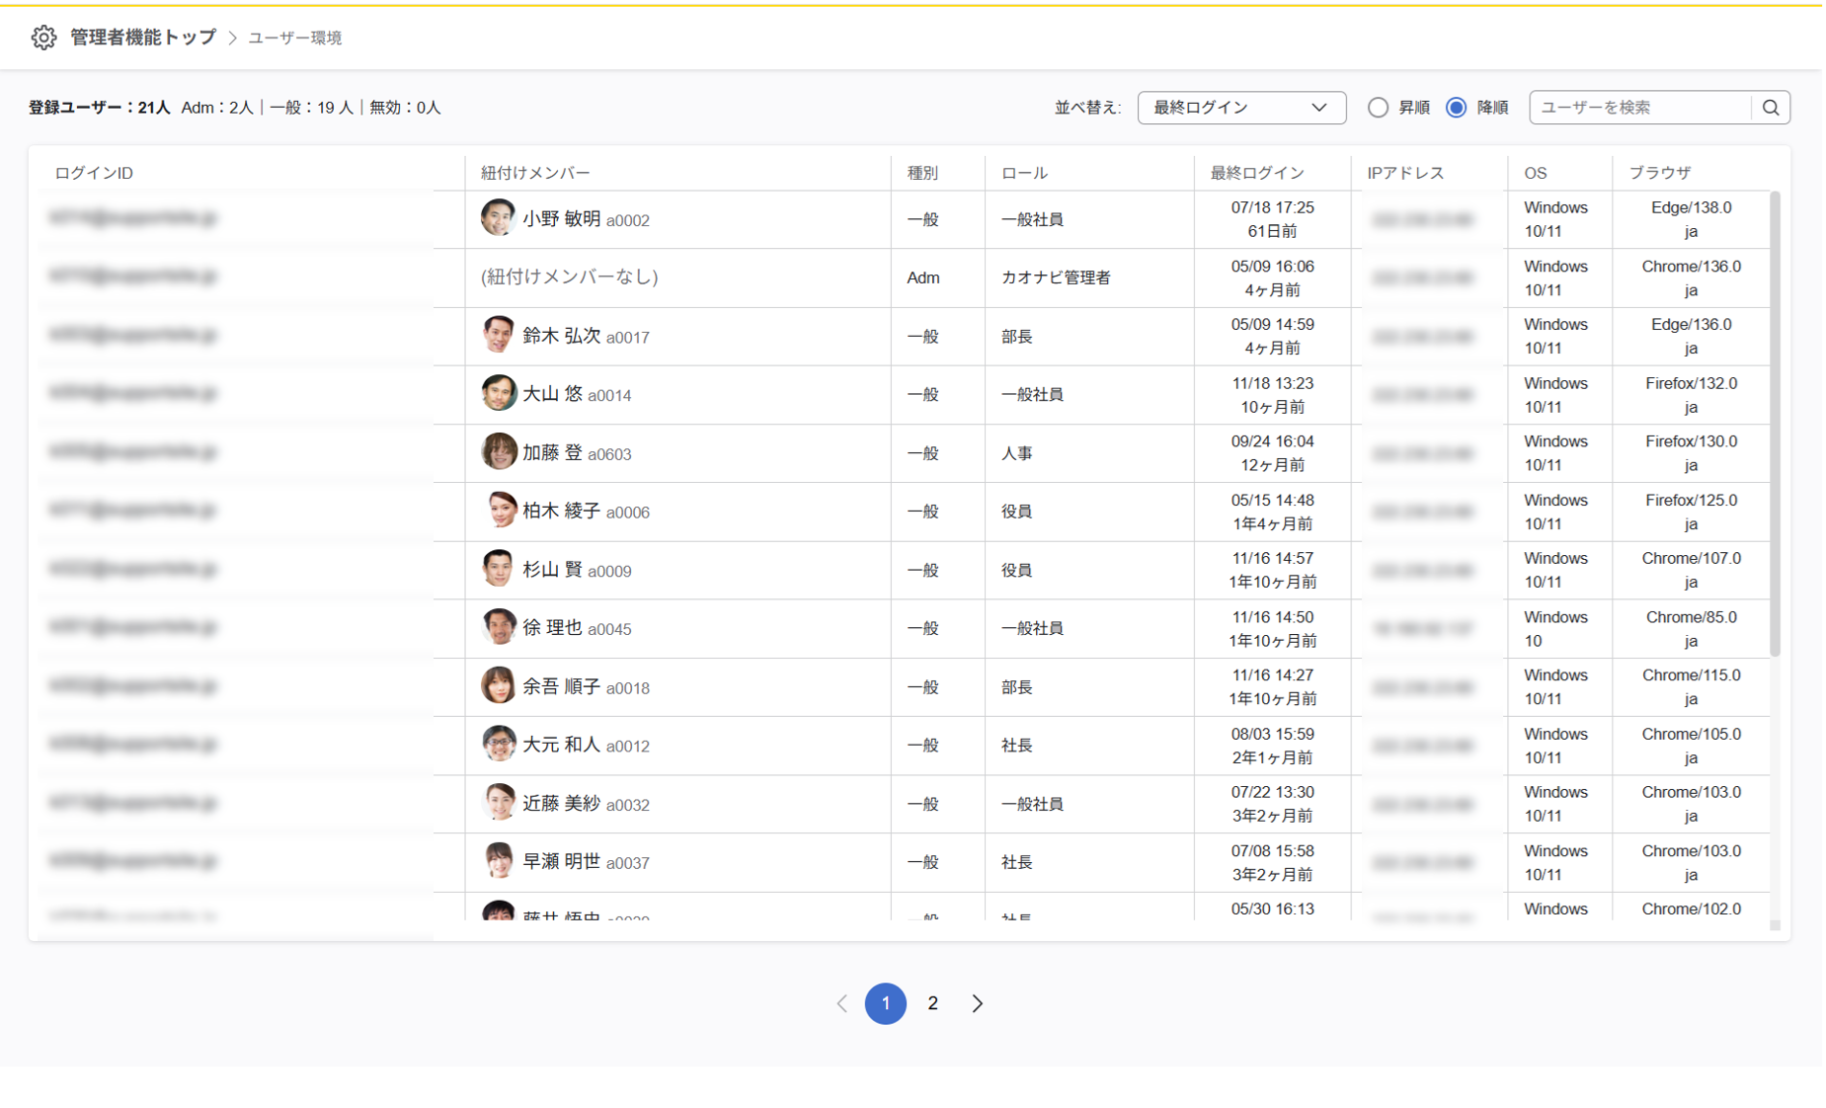Click 大元 和人's profile avatar

[498, 744]
